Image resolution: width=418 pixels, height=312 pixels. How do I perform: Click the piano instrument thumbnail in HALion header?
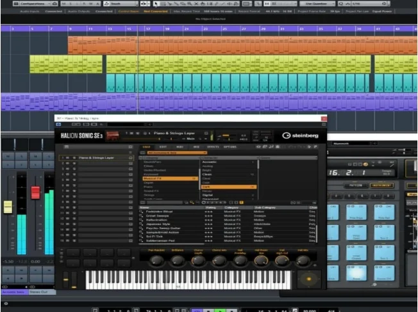[x=113, y=136]
